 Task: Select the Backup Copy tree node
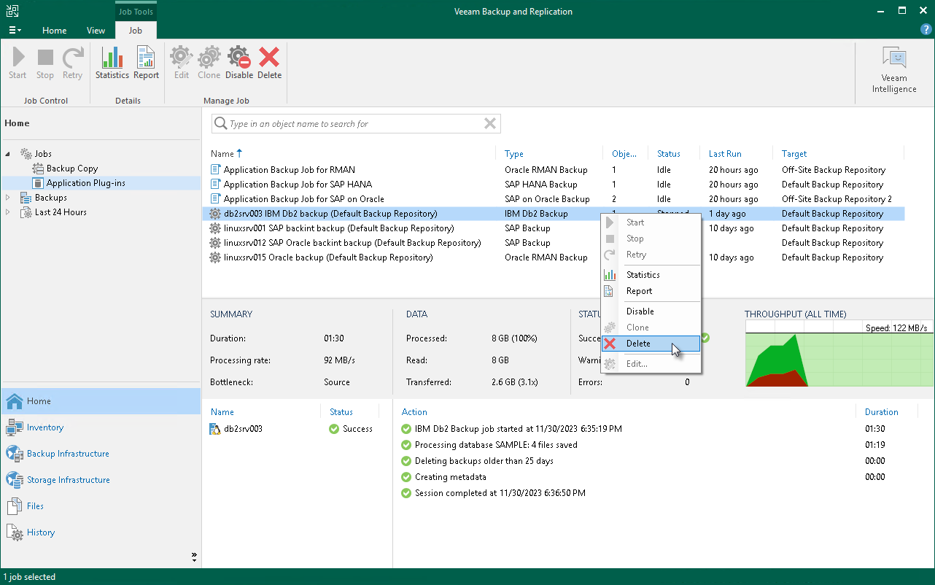(x=72, y=168)
